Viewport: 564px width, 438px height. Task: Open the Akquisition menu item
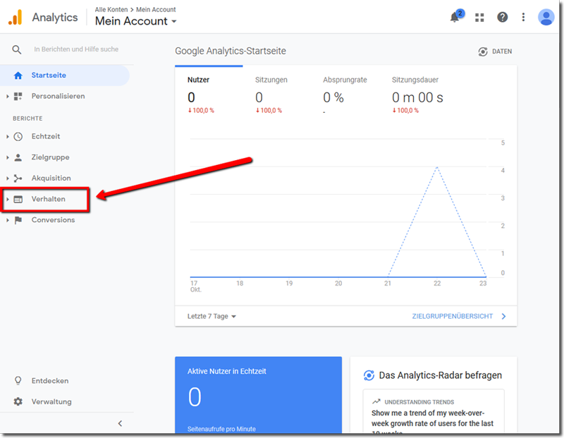point(51,178)
